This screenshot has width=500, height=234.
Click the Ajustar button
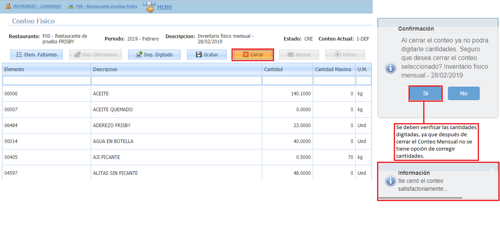299,55
